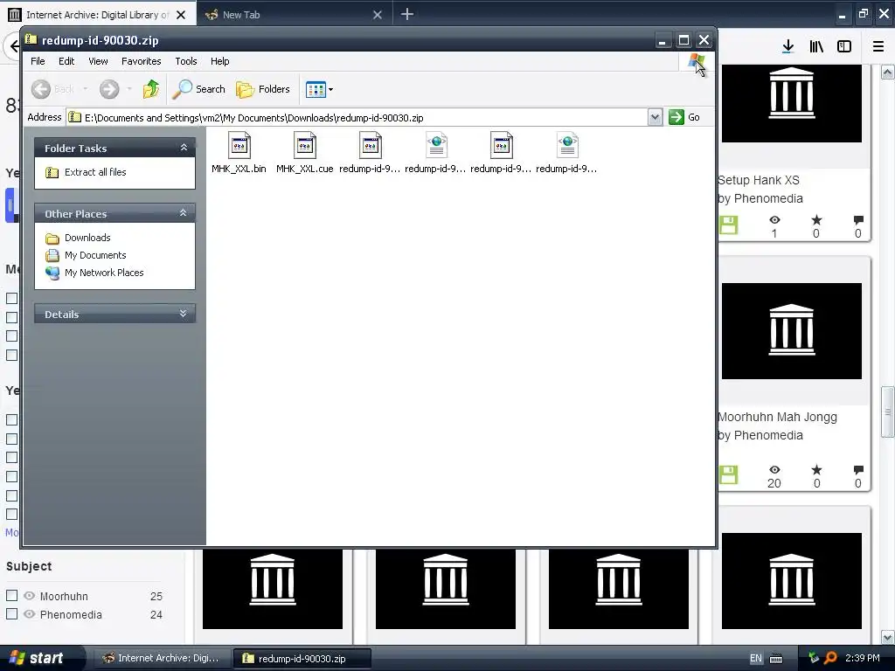Image resolution: width=895 pixels, height=671 pixels.
Task: Click the redump-id-90030.zip taskbar button
Action: point(302,658)
